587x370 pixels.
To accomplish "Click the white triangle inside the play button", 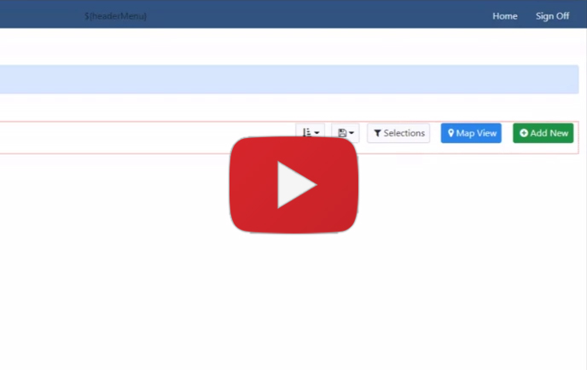I will click(x=295, y=184).
